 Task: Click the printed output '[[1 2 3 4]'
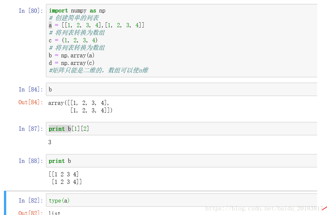click(x=64, y=174)
